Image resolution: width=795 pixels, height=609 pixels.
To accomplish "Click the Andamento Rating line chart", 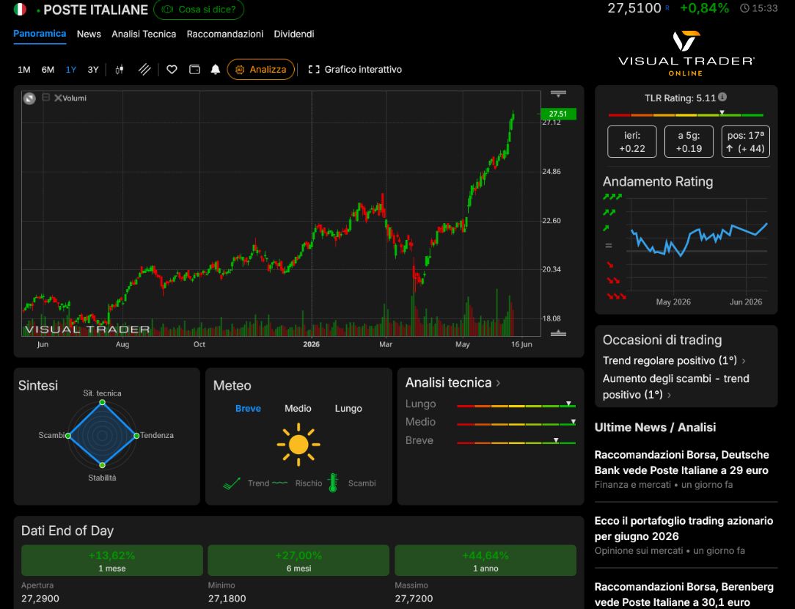I will (x=697, y=245).
